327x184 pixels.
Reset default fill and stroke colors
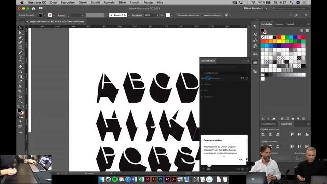tap(18, 107)
